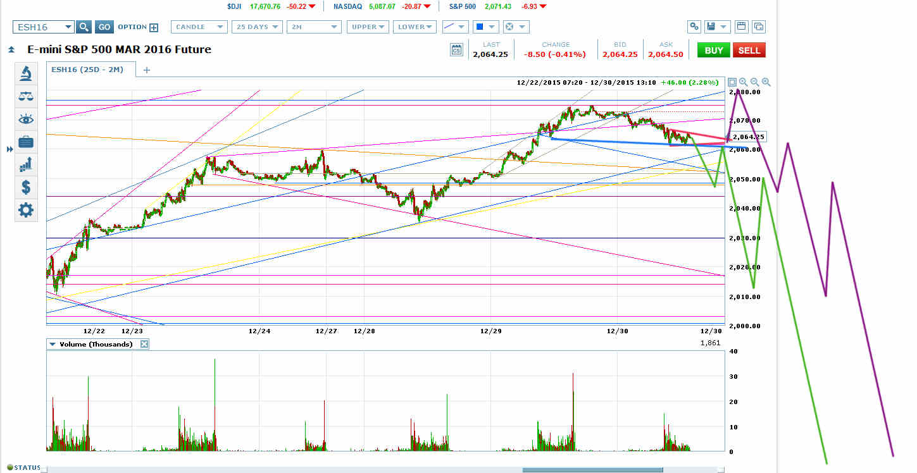This screenshot has height=473, width=917.
Task: Click the fit-to-frame zoom reset icon
Action: point(732,82)
